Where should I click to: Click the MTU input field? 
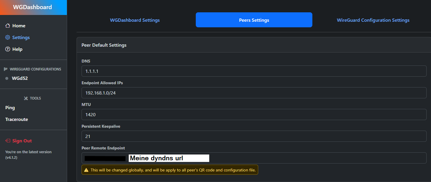[x=254, y=114]
